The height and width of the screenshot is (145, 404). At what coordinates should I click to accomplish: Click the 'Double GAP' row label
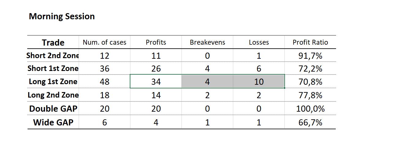[x=53, y=109]
